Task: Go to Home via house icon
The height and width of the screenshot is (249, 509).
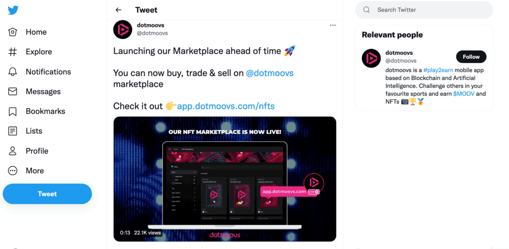Action: click(x=13, y=32)
